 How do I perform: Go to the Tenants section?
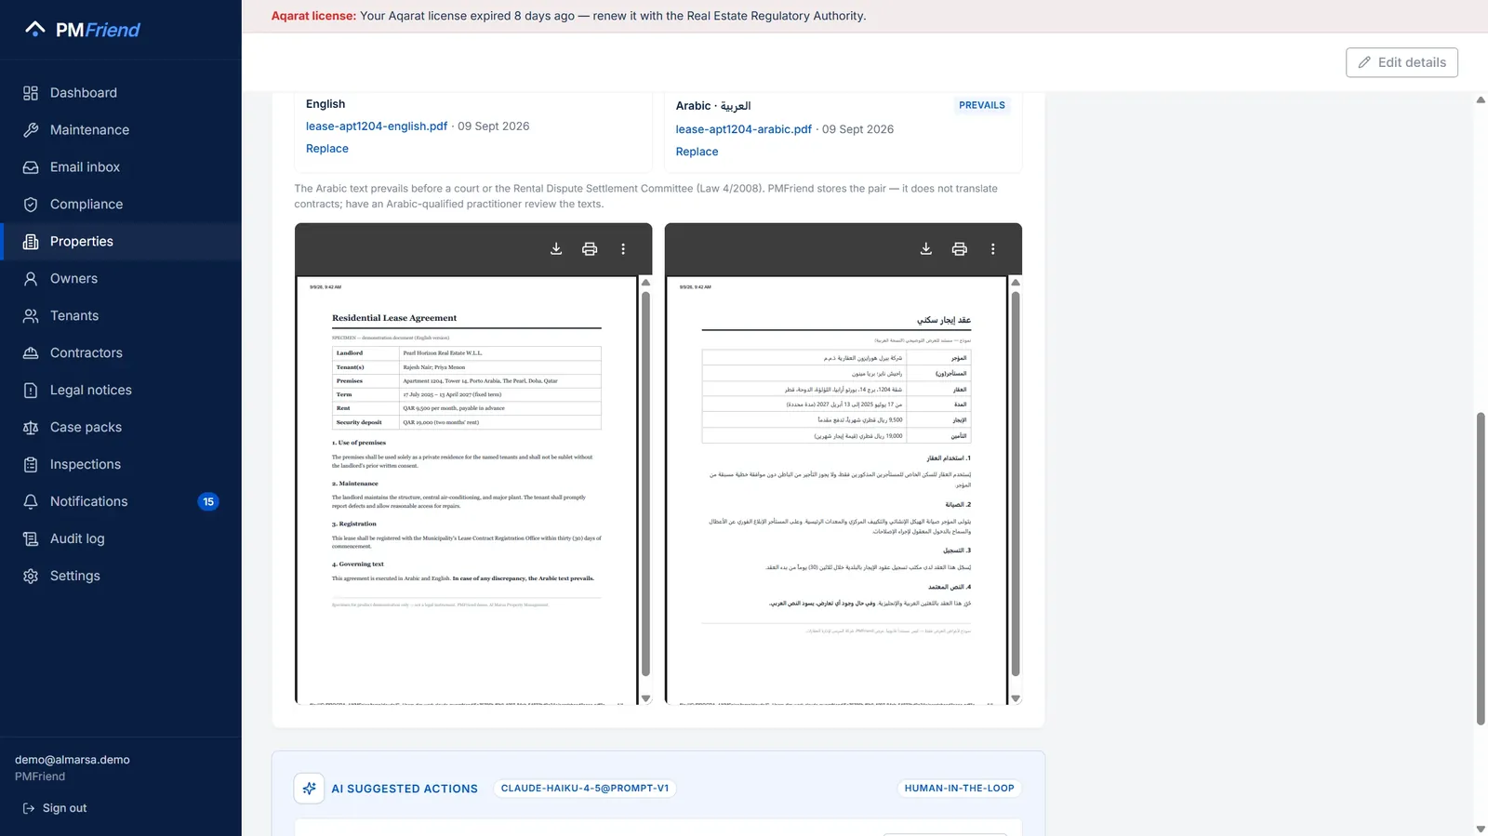click(x=121, y=316)
